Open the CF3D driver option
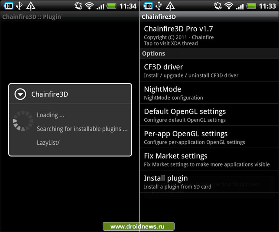This screenshot has height=232, width=279. [209, 70]
